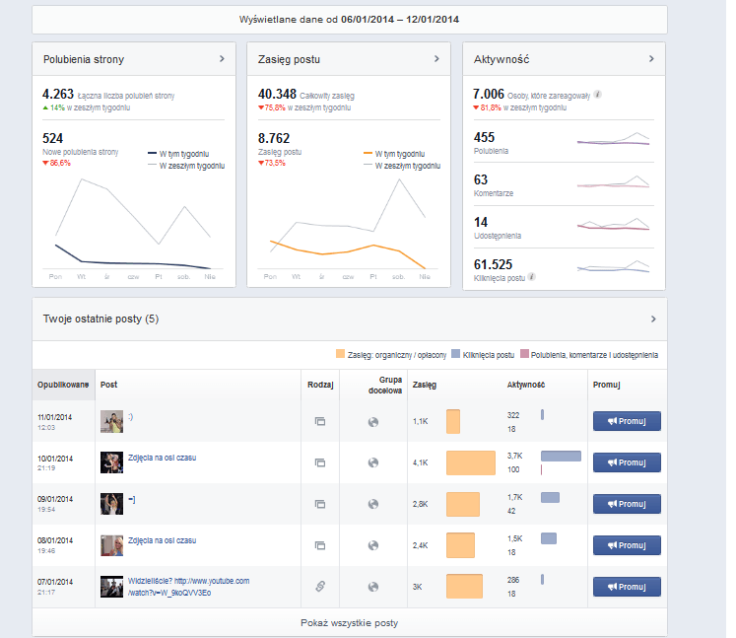Screen dimensions: 736x638
Task: Click the photo type icon for 11/01/2014 post
Action: coord(319,421)
